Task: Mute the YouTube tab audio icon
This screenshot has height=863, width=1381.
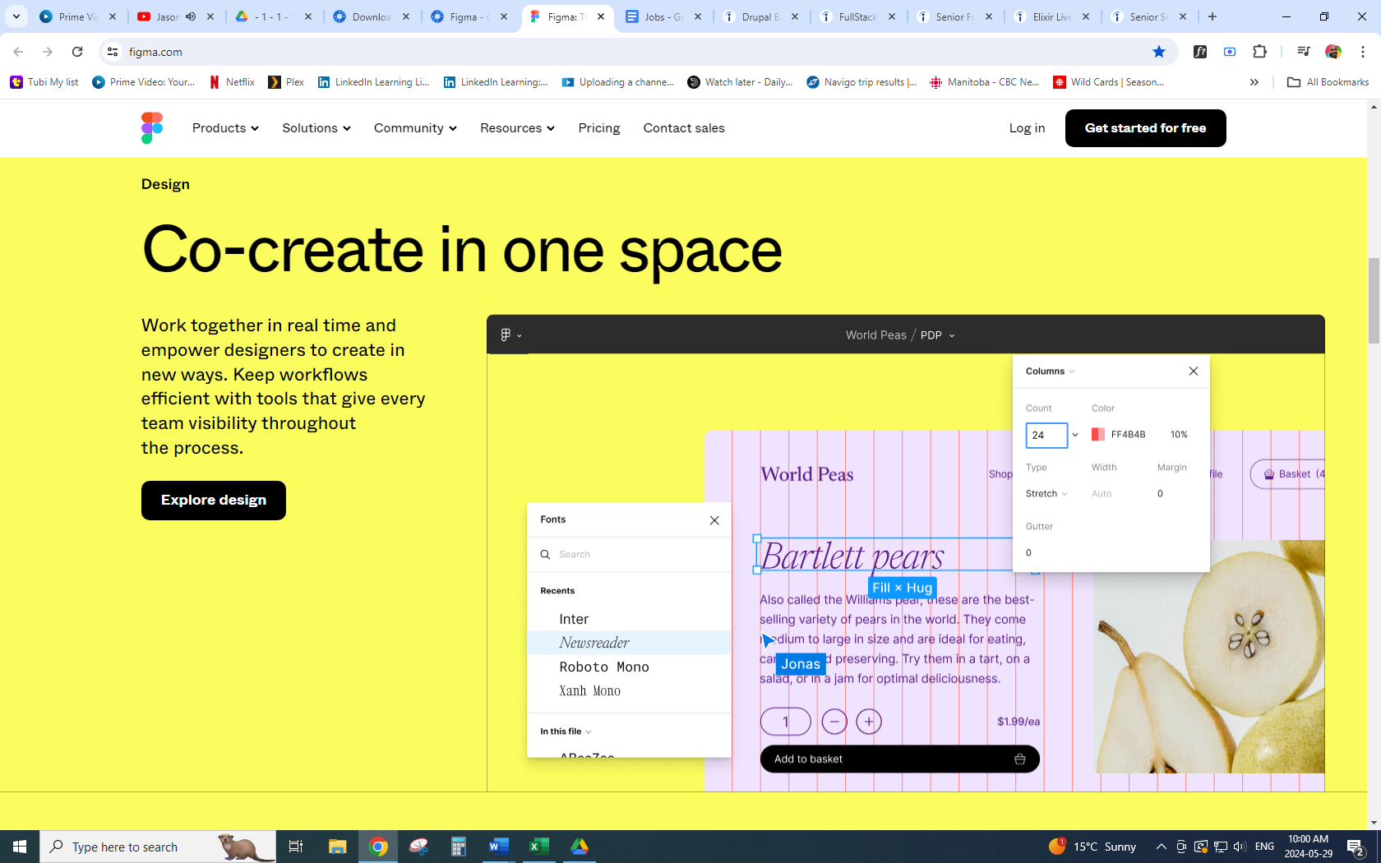Action: 191,16
